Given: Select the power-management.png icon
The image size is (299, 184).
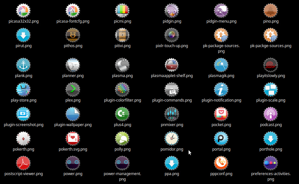Looking at the screenshot, I should 122,163.
